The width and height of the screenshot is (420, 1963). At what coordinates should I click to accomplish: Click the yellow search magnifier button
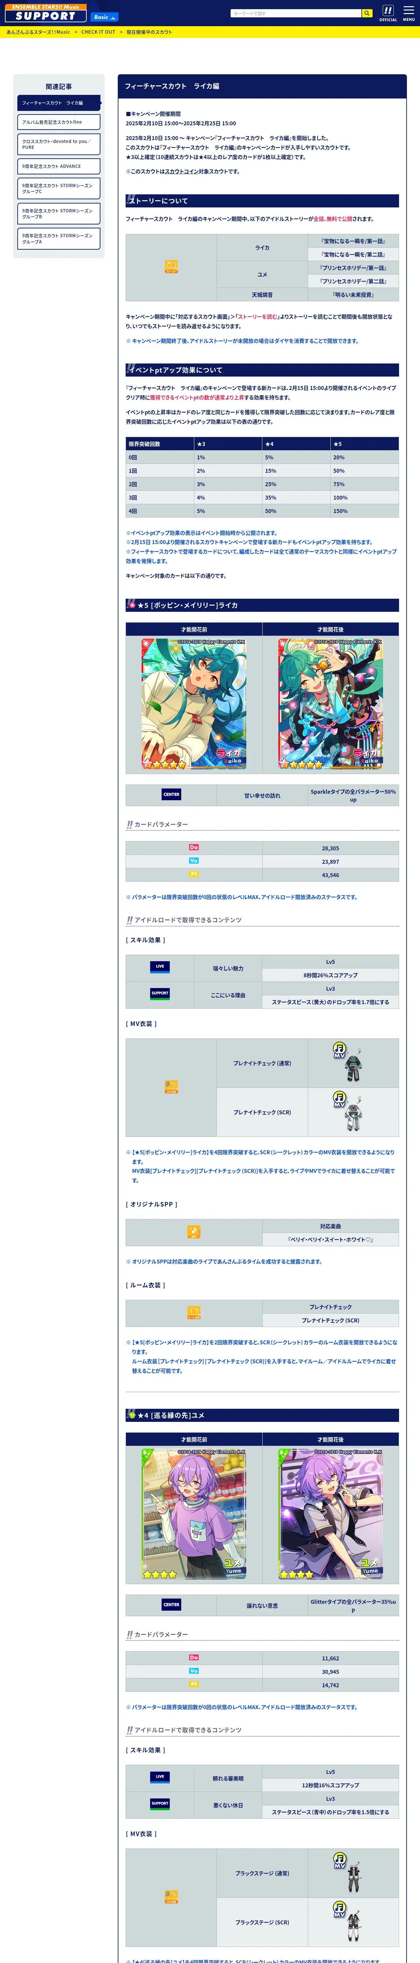(367, 13)
